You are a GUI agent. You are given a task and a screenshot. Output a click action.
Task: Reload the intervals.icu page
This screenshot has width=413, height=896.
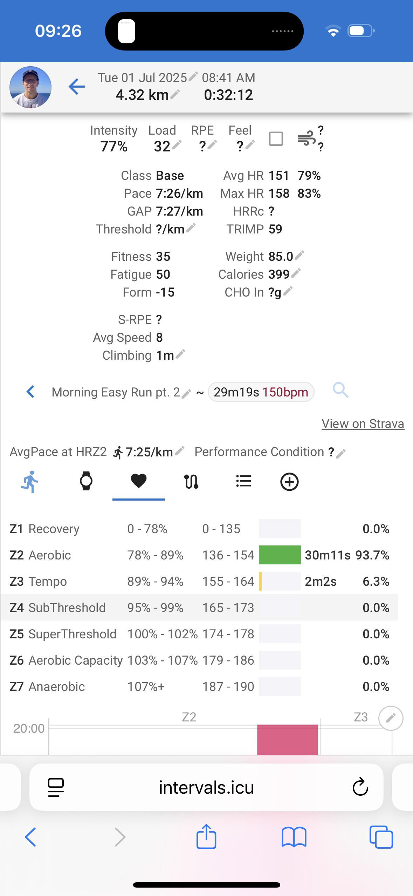pos(360,787)
